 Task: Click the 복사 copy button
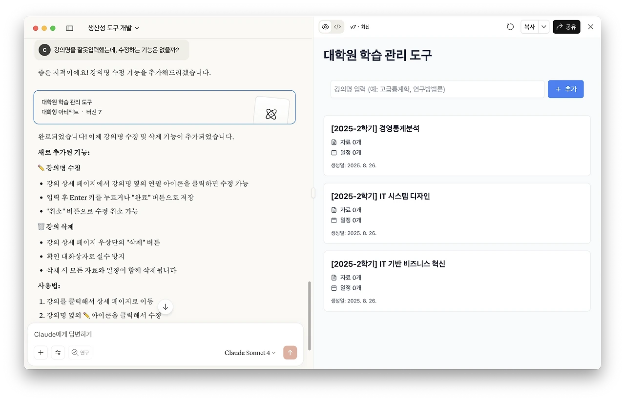click(x=530, y=27)
